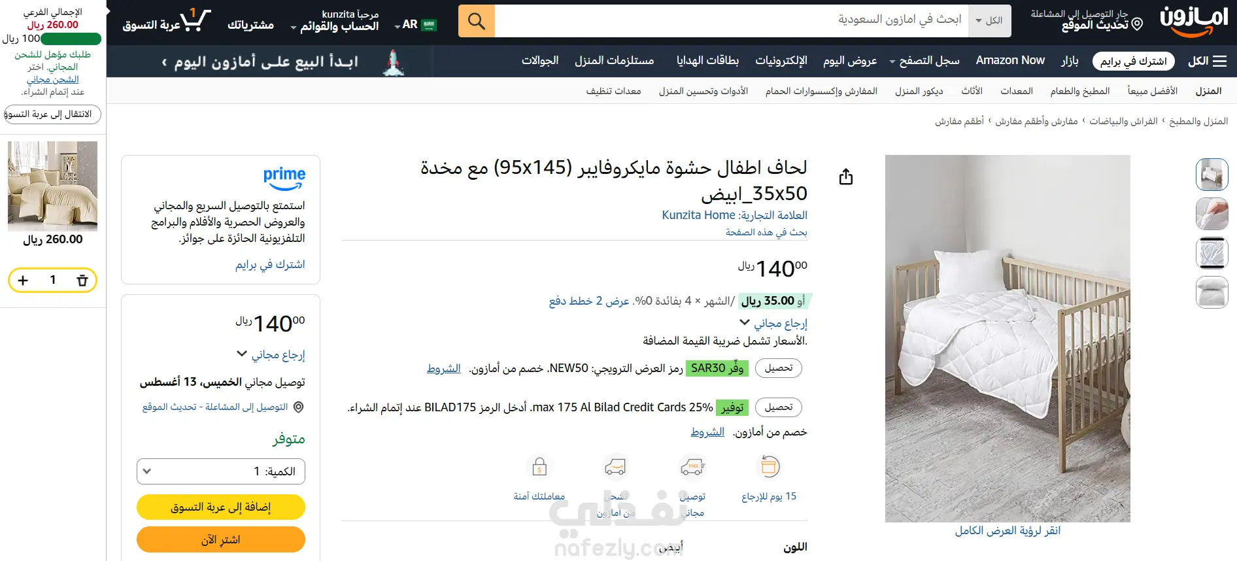The image size is (1237, 561).
Task: Click the share icon beside the product title
Action: [846, 177]
